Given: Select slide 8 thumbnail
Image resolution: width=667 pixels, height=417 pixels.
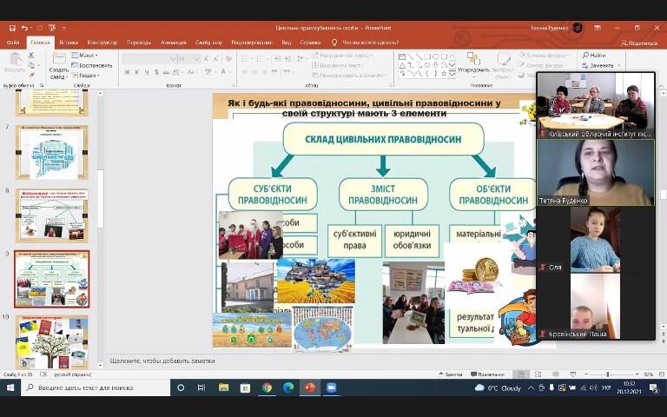Looking at the screenshot, I should coord(52,215).
